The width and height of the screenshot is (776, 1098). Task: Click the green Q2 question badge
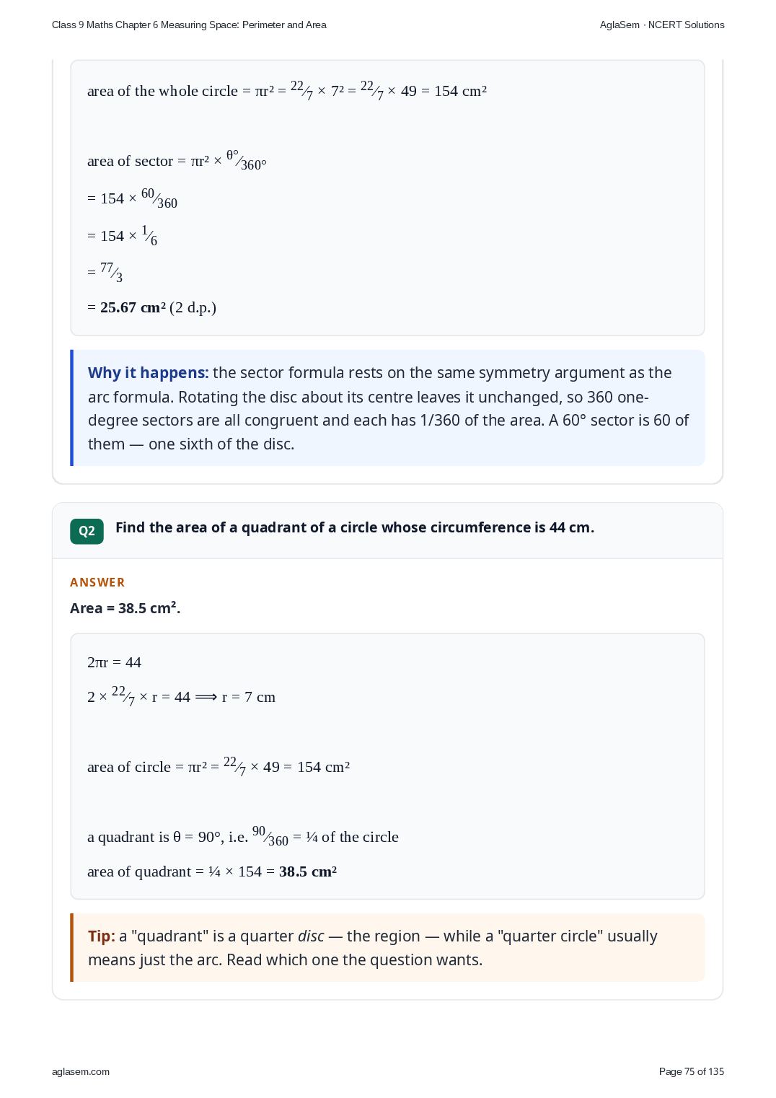point(87,531)
